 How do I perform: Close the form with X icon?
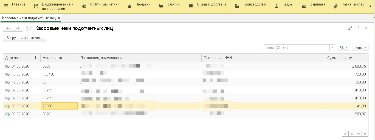366,28
